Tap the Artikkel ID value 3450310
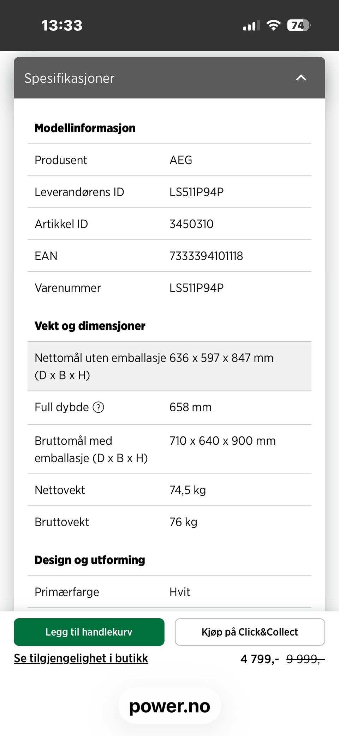 point(191,224)
